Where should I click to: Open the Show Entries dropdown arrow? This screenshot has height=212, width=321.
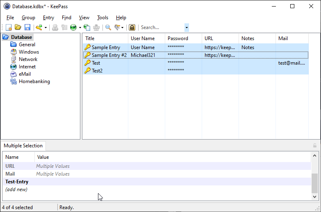(123, 27)
